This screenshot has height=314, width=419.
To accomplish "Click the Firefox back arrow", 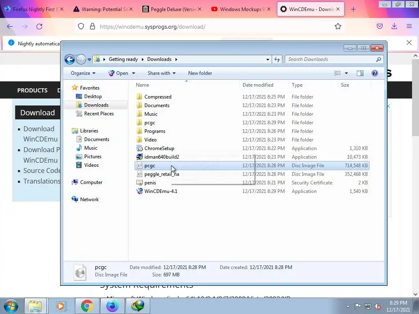I will (x=10, y=27).
